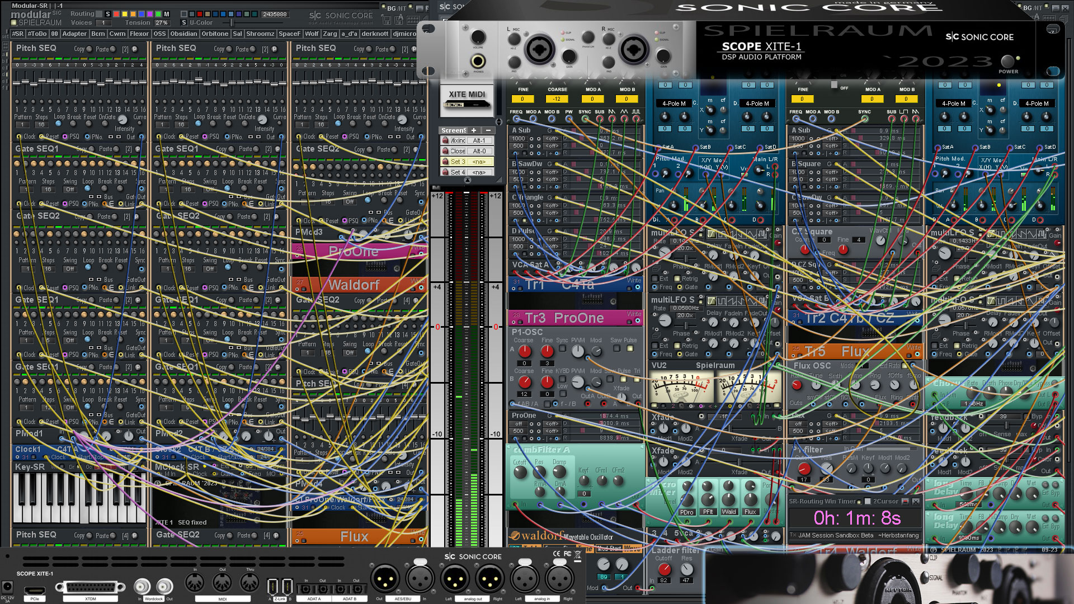Viewport: 1074px width, 604px height.
Task: Toggle OnGate on the first Pitch SEQ
Action: click(105, 123)
